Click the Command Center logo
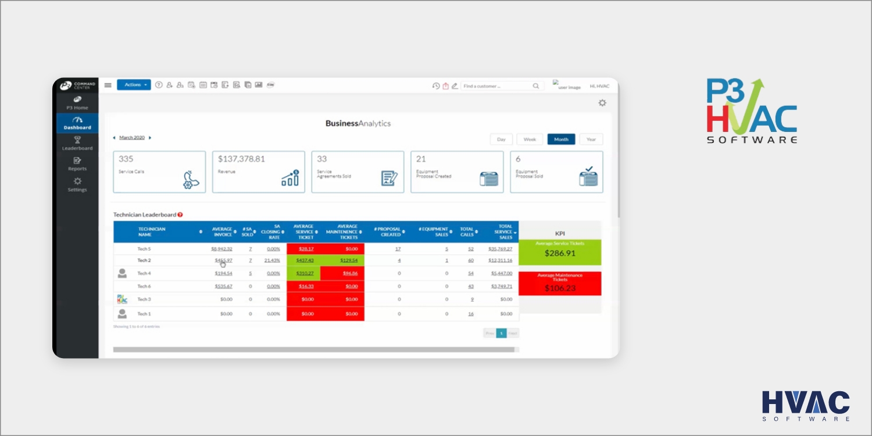872x436 pixels. [x=77, y=85]
